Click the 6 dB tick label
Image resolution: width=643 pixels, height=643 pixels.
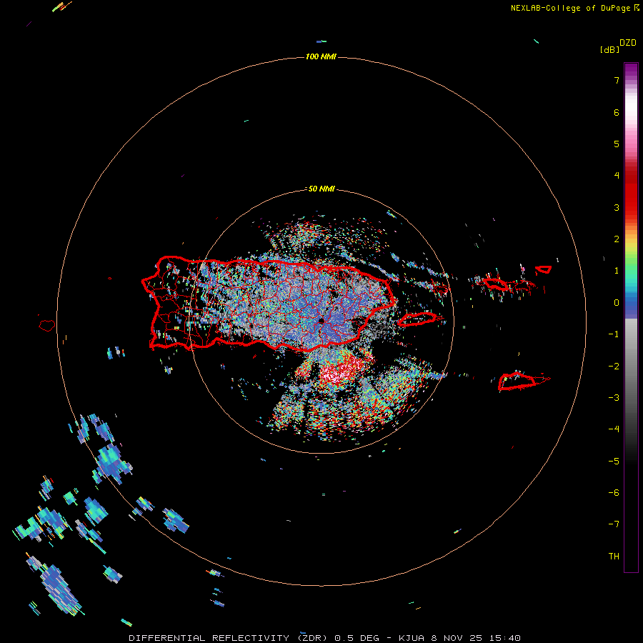tap(617, 112)
